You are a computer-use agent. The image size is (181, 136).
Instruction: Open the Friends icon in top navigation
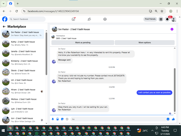[89, 19]
